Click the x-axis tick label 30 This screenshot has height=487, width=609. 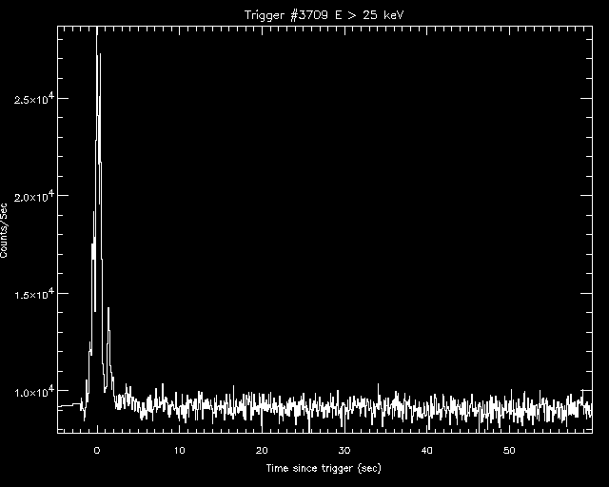[x=344, y=451]
